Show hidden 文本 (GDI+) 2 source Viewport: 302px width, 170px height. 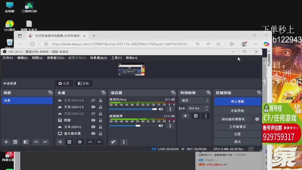pos(93,114)
